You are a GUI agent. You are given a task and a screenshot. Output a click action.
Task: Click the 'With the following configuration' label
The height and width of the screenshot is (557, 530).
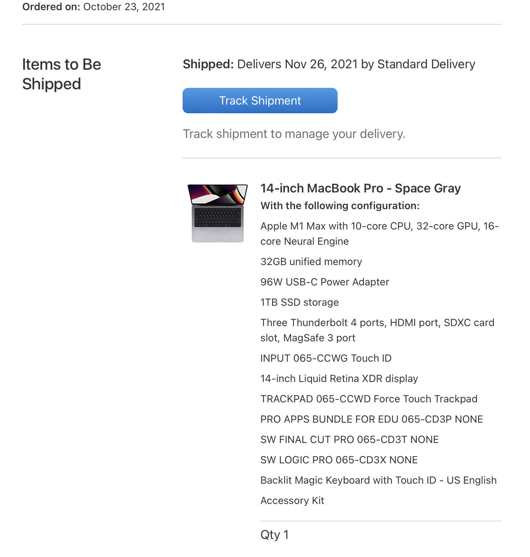(x=340, y=206)
